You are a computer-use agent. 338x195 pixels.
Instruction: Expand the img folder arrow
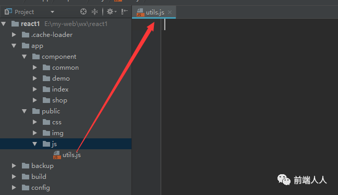click(x=35, y=133)
